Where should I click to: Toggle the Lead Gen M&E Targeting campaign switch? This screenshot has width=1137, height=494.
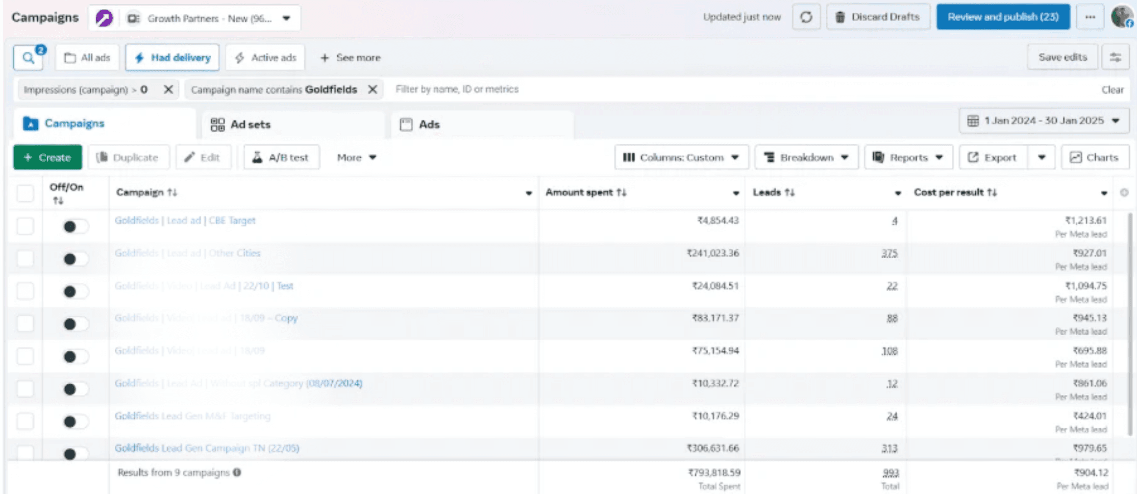pos(75,421)
